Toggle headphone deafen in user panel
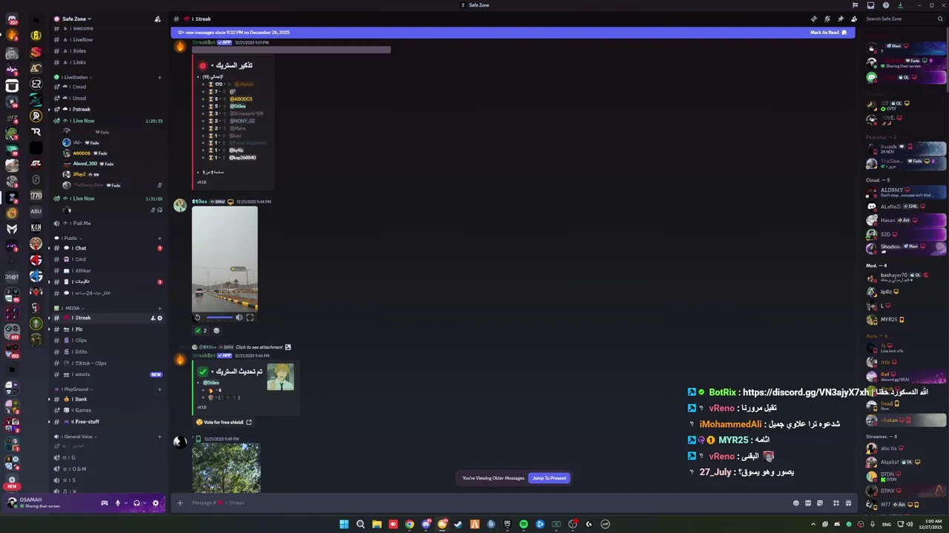This screenshot has height=533, width=949. (x=136, y=503)
